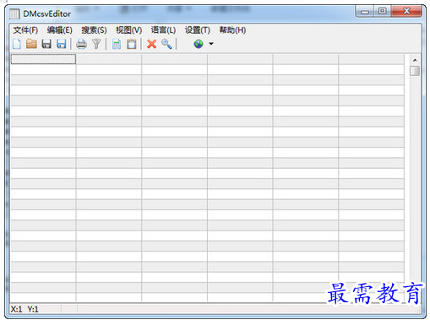Click the DMcsvEditor title bar app icon

[14, 14]
